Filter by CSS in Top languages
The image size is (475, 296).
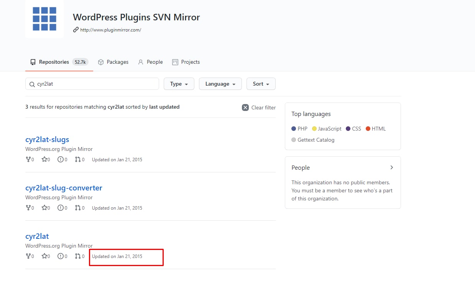click(353, 129)
